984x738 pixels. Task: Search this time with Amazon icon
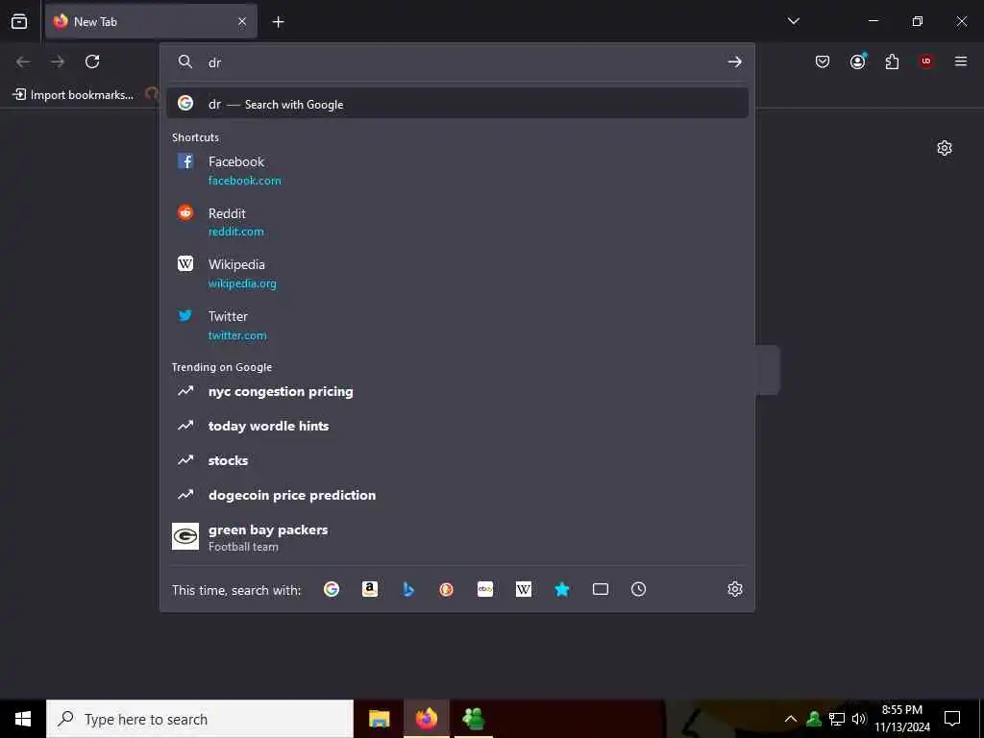[370, 589]
